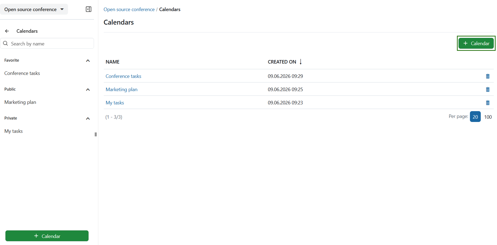Click the search magnifier icon
This screenshot has height=245, width=497.
coord(5,43)
